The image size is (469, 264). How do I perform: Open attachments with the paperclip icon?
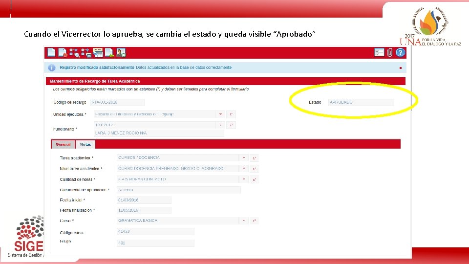coord(390,52)
